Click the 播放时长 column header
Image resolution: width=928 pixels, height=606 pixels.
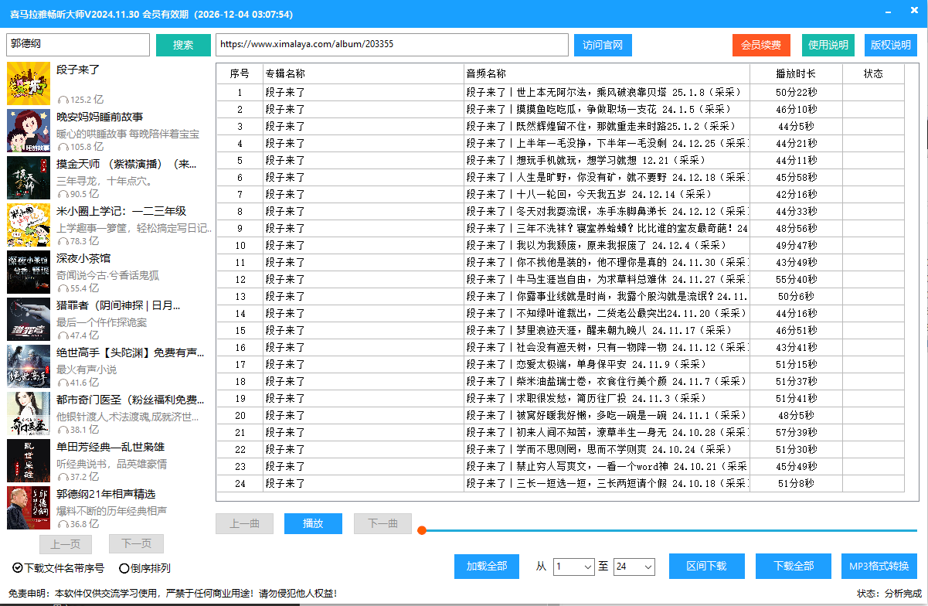click(x=796, y=73)
